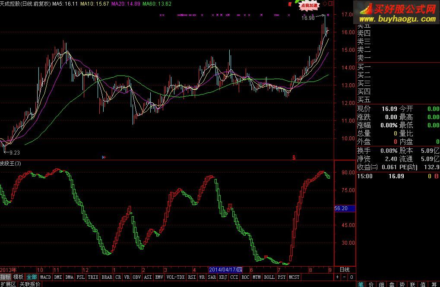This screenshot has width=440, height=287.
Task: Click the window-layout box icon beside the diamond
Action: tap(331, 3)
